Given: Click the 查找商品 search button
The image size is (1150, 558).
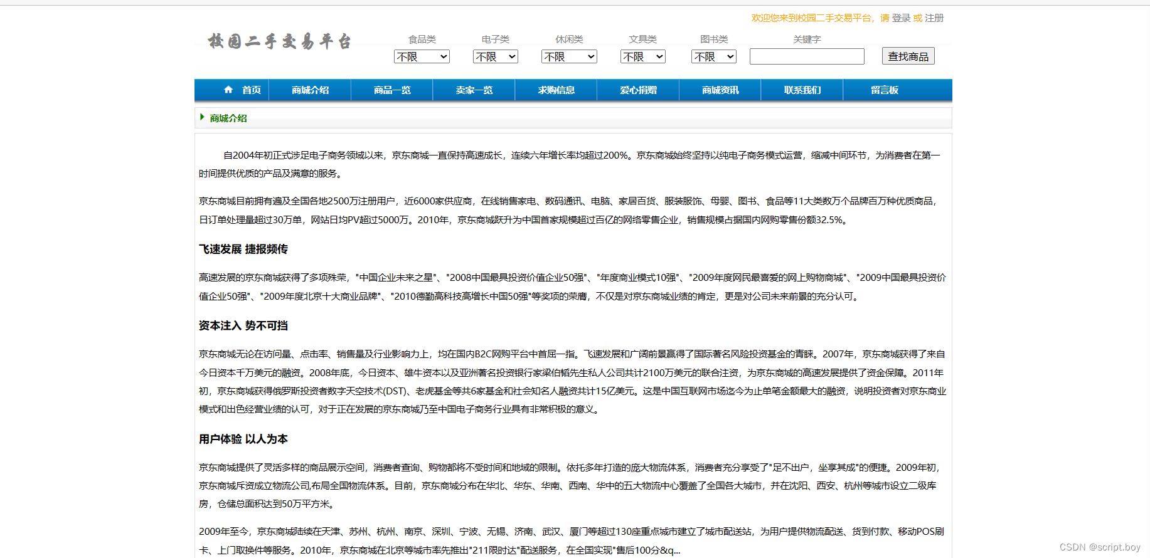Looking at the screenshot, I should (x=908, y=56).
